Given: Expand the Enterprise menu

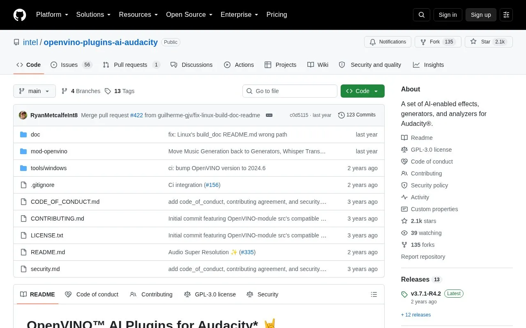Looking at the screenshot, I should (240, 15).
